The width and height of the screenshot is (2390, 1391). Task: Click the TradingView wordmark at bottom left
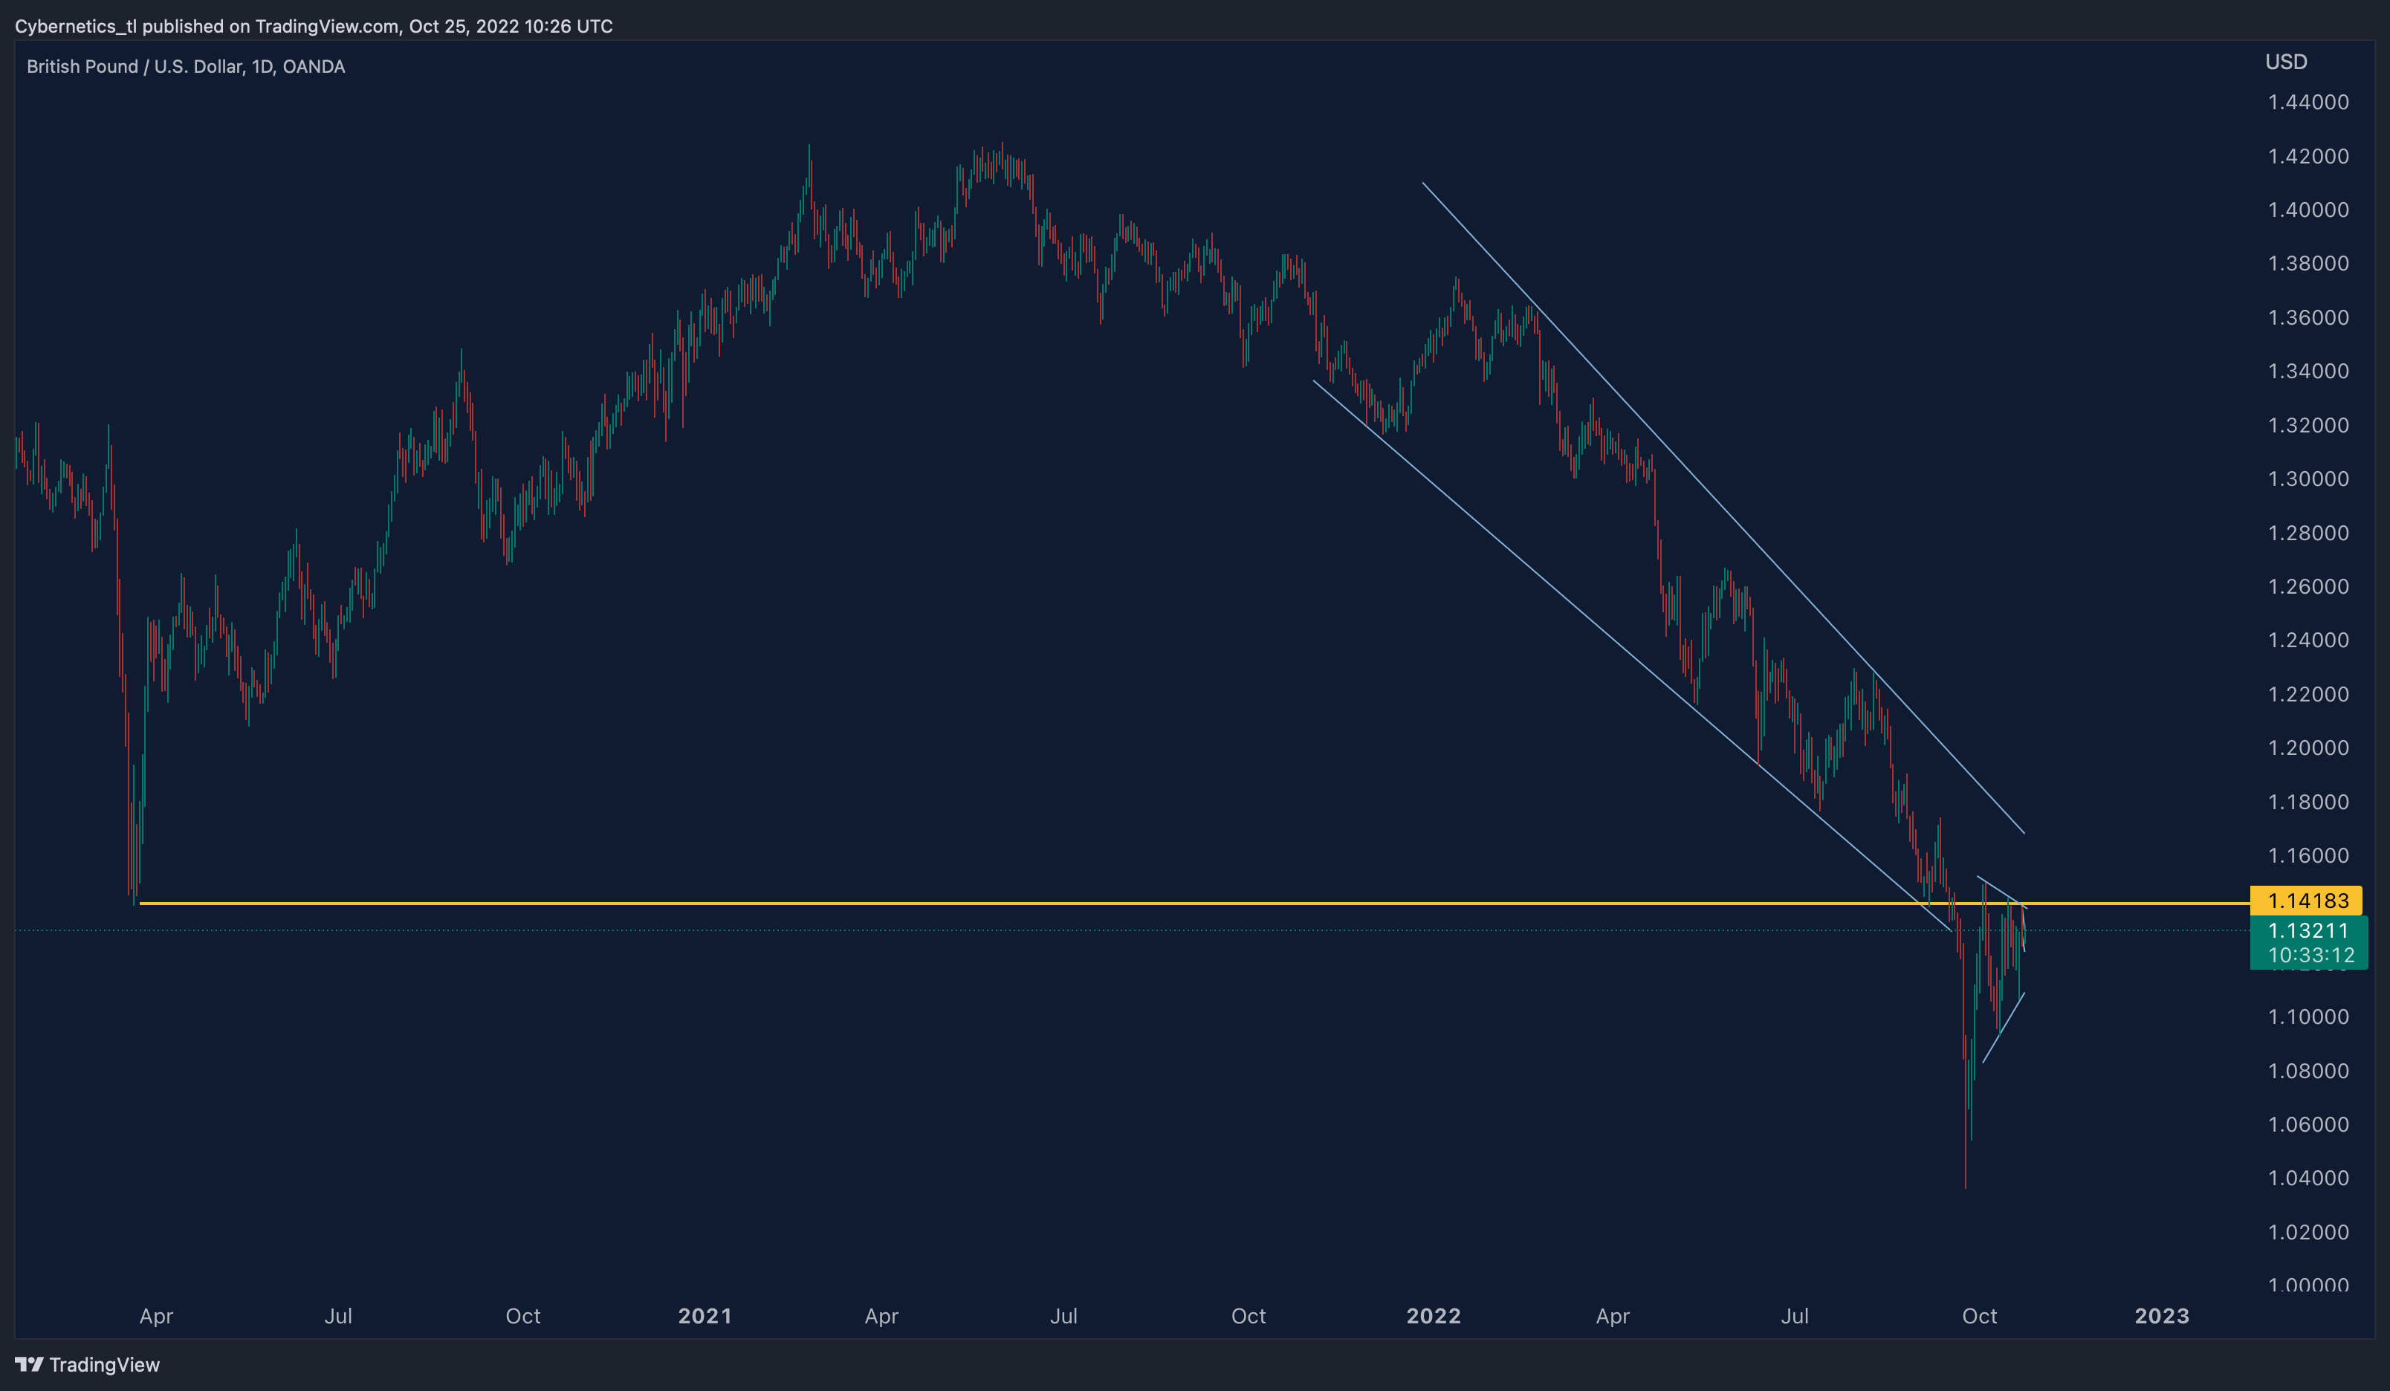click(104, 1364)
